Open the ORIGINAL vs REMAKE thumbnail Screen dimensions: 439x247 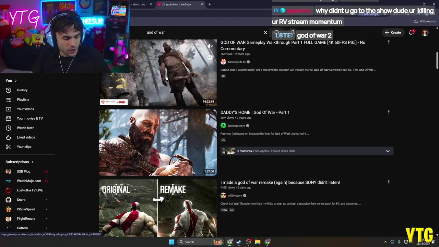[x=158, y=208]
